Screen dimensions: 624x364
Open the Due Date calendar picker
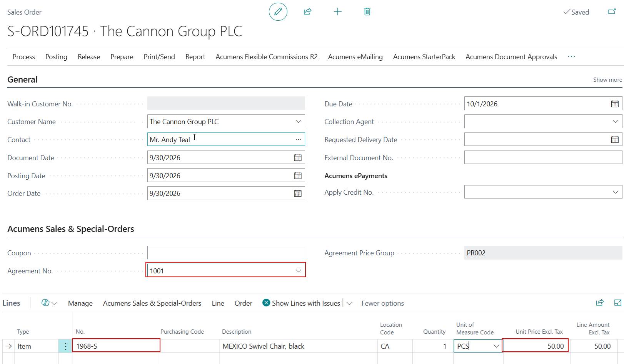pyautogui.click(x=615, y=104)
